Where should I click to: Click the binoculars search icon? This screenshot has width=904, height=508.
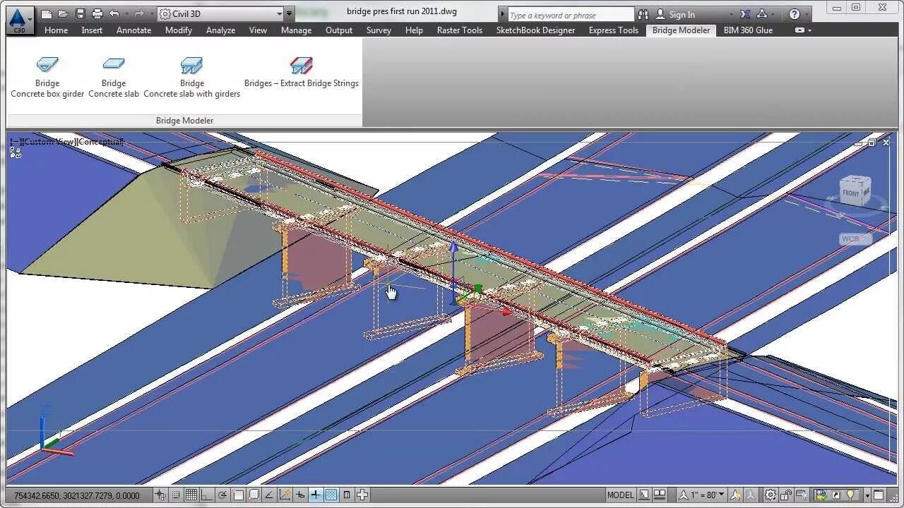pyautogui.click(x=643, y=14)
